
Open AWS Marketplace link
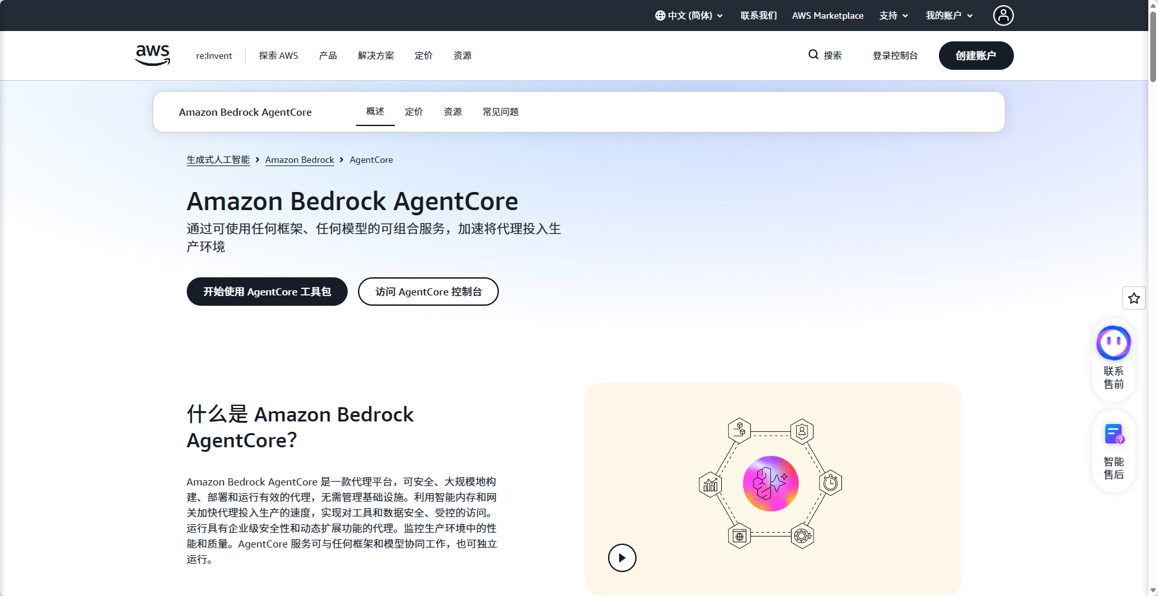[828, 16]
